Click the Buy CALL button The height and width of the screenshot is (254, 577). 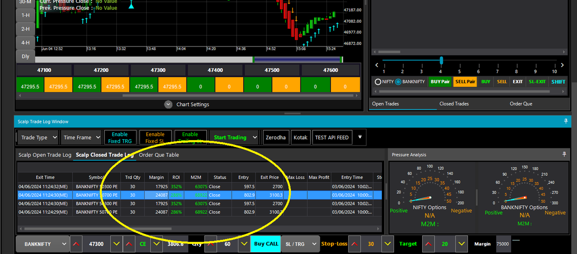coord(265,244)
